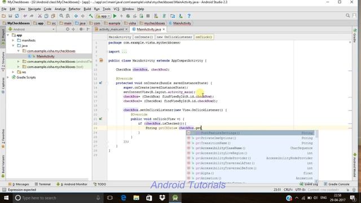Click the Help question mark icon
Screen dimensions: 361x203
coord(189,16)
